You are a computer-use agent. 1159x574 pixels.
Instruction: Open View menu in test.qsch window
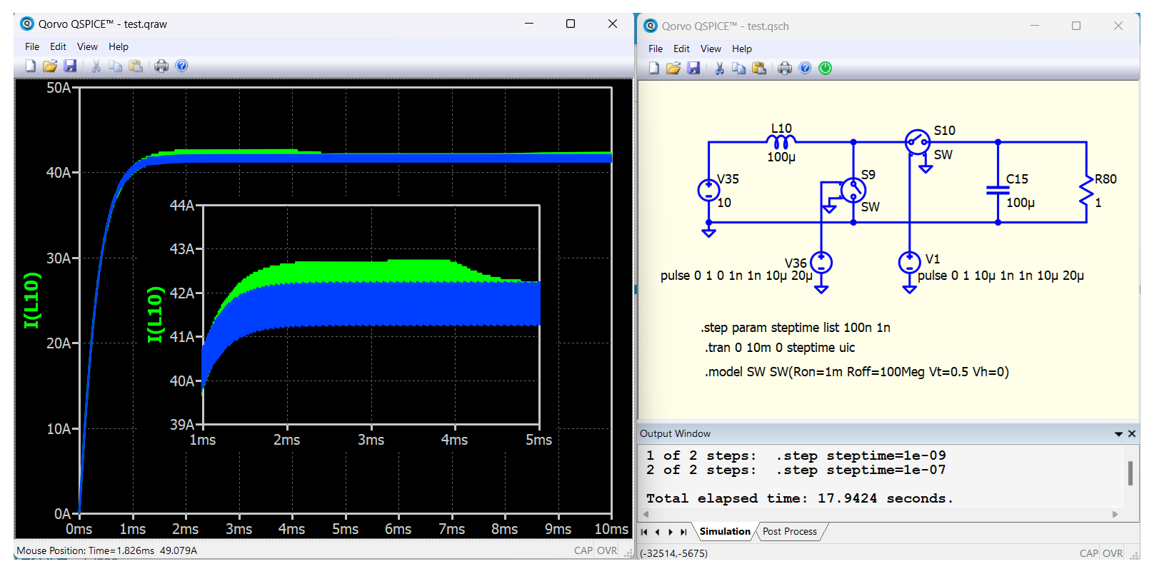coord(711,49)
